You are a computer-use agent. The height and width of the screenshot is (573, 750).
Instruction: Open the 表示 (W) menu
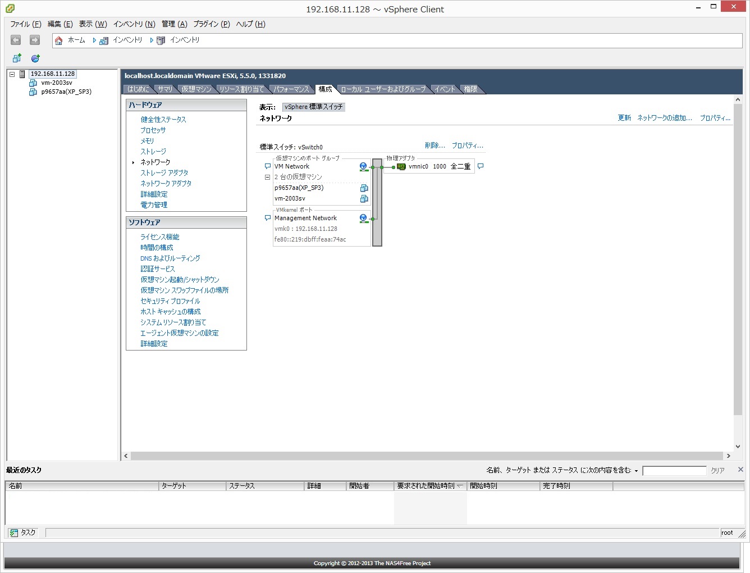click(93, 24)
